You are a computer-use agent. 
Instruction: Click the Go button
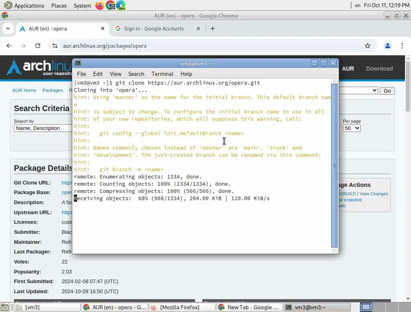click(387, 91)
